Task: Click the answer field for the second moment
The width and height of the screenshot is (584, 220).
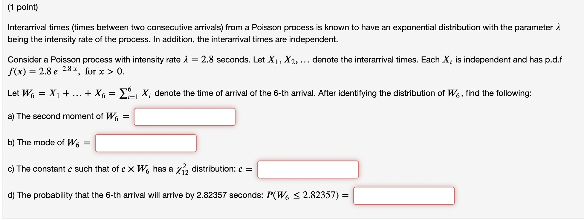Action: (x=184, y=117)
